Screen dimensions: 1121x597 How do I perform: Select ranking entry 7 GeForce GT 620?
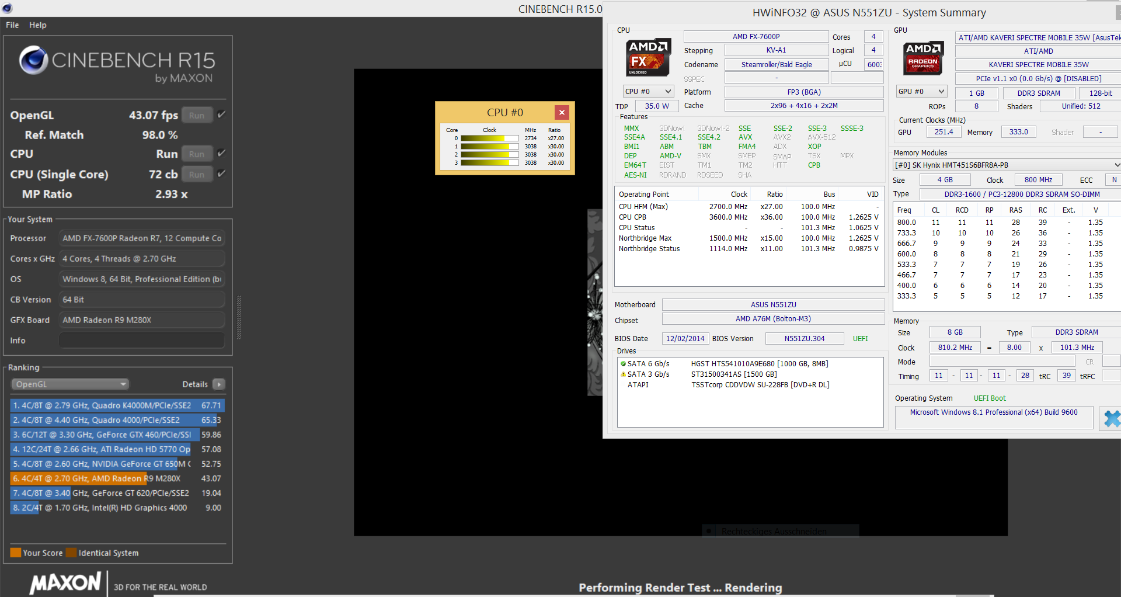coord(117,493)
